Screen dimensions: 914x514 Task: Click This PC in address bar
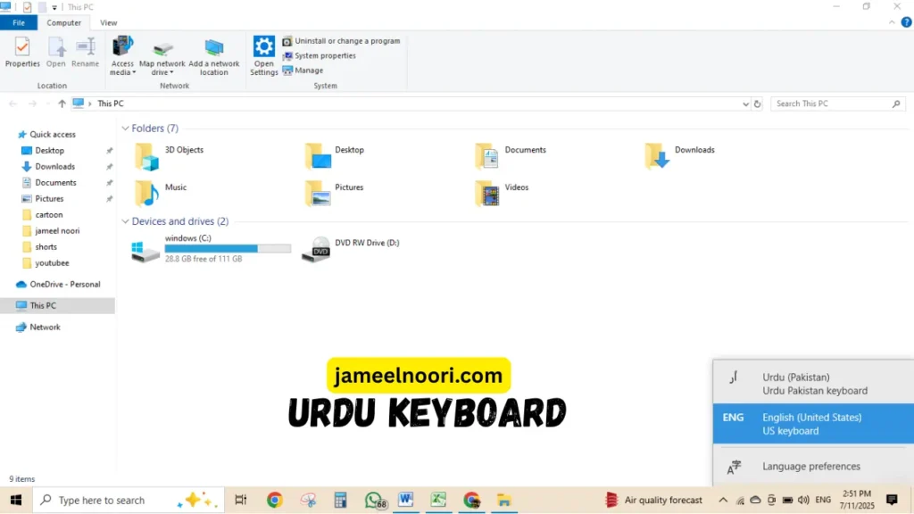(x=110, y=104)
